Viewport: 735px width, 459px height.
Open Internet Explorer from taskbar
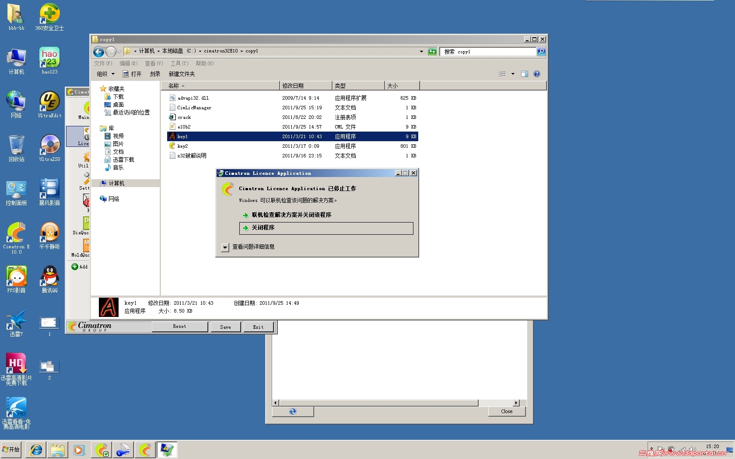[36, 450]
